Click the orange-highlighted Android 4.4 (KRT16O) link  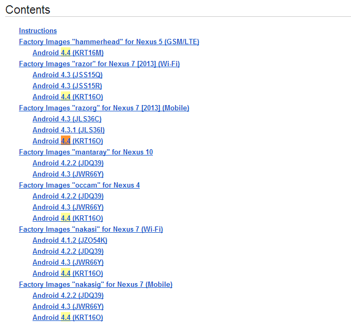[68, 141]
